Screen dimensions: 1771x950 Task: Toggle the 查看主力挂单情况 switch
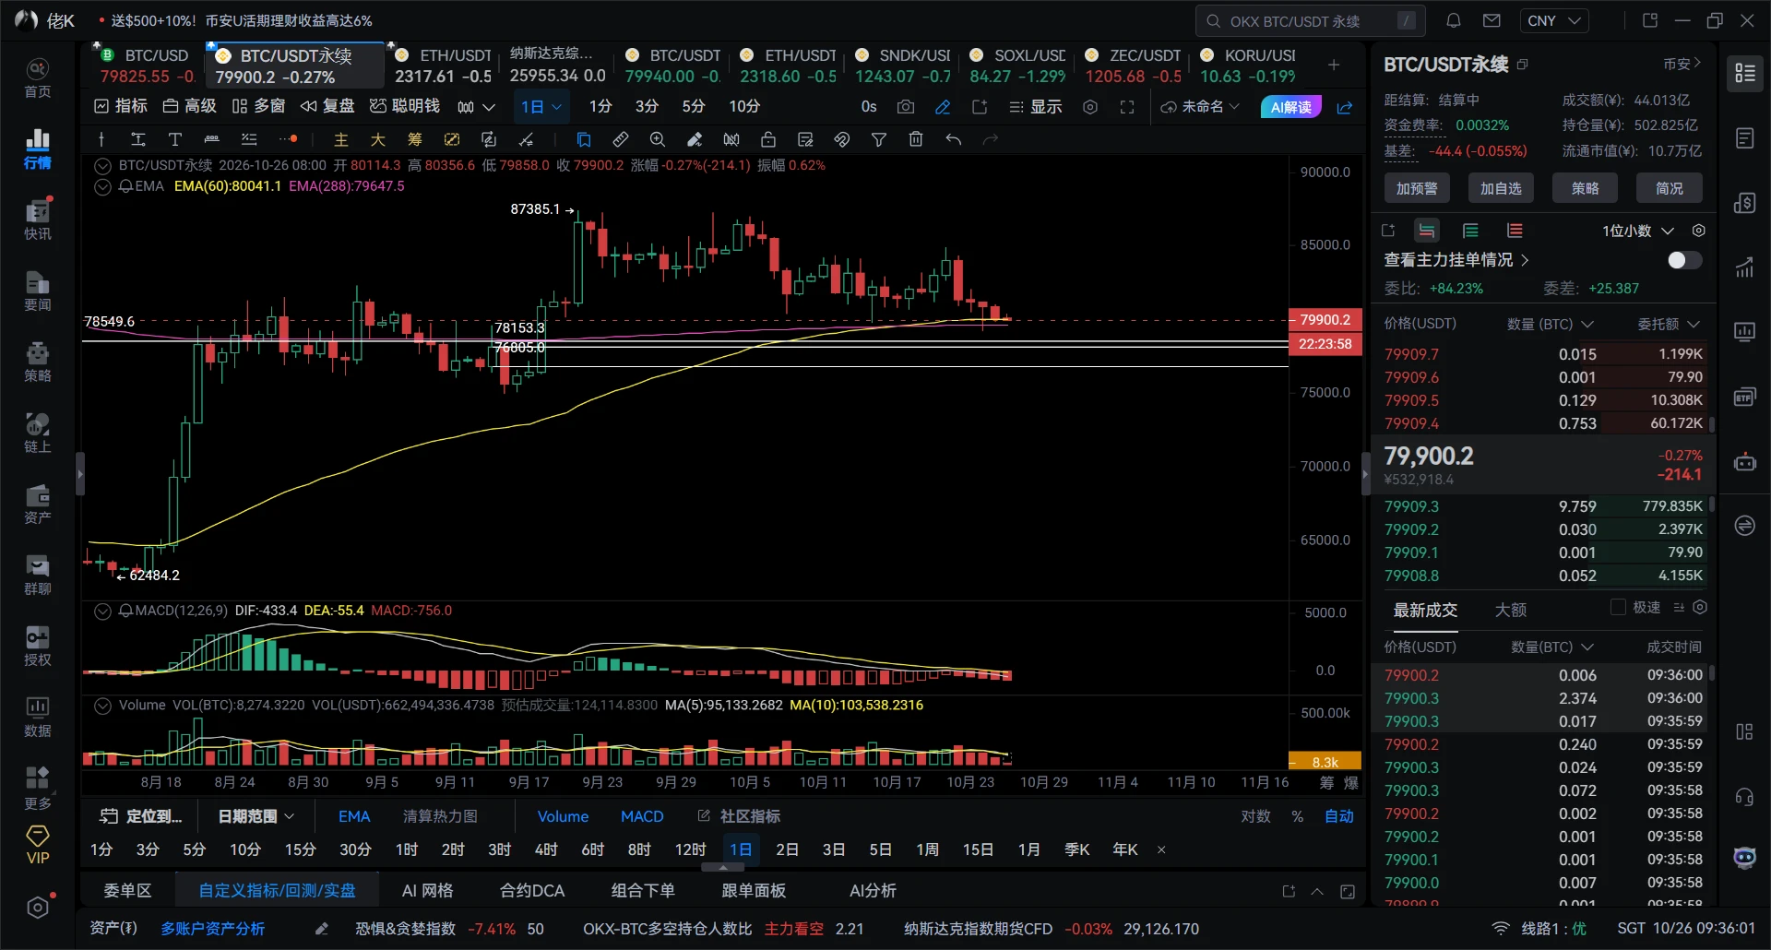click(1684, 260)
